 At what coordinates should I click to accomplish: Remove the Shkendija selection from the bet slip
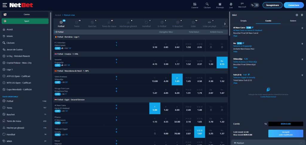click(x=302, y=59)
